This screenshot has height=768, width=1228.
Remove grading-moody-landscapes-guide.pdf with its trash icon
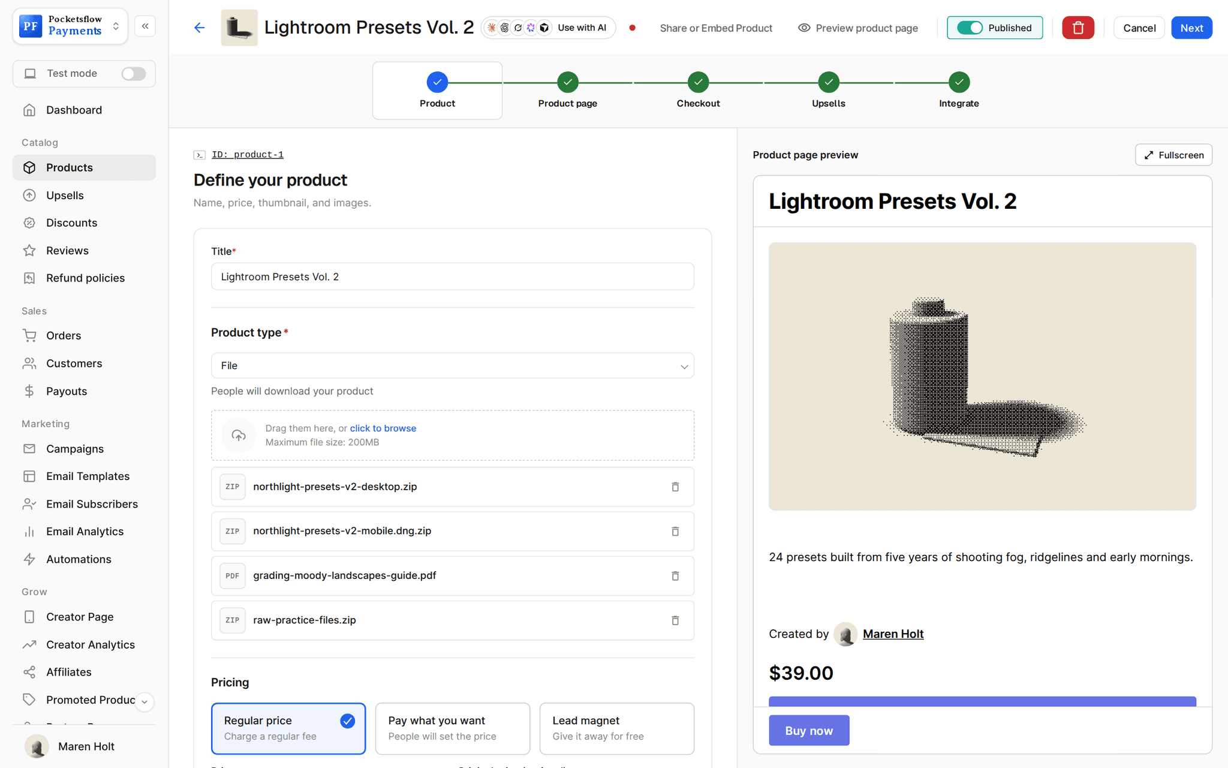(x=675, y=575)
